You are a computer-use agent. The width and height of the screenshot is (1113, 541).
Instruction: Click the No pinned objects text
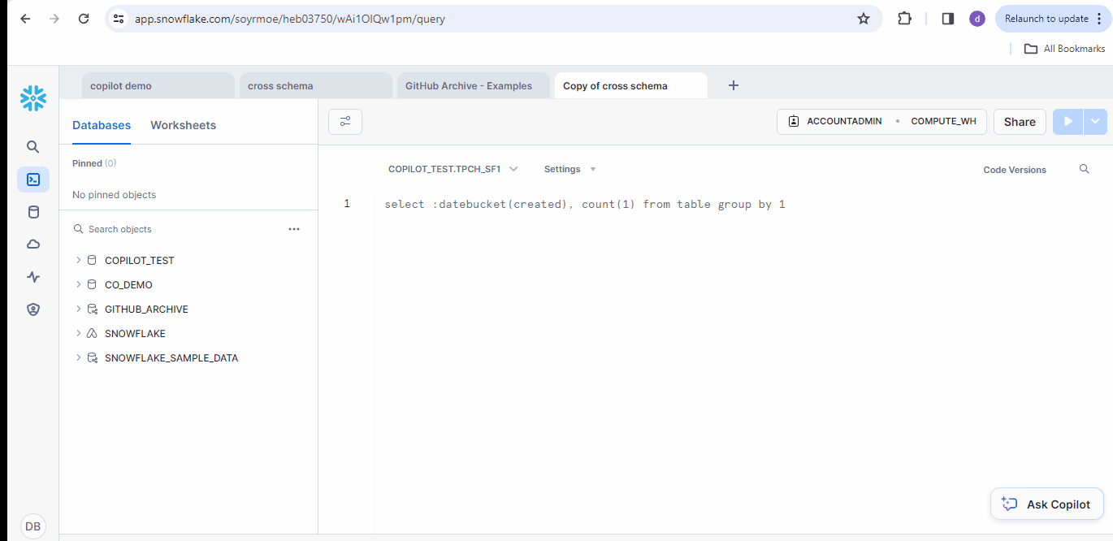click(114, 195)
